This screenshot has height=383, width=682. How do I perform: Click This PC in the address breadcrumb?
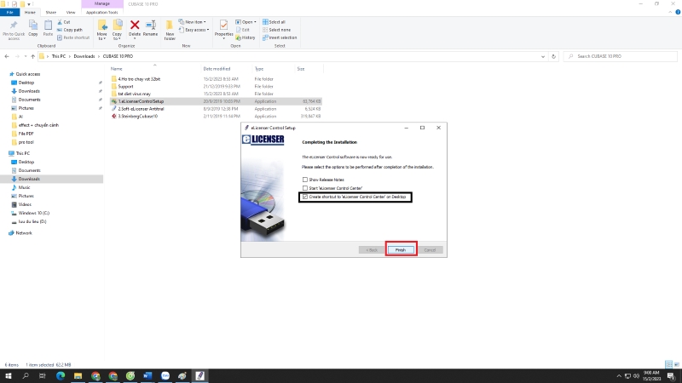point(58,56)
